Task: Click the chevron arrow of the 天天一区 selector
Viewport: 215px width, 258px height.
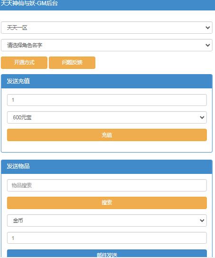Action: (208, 28)
